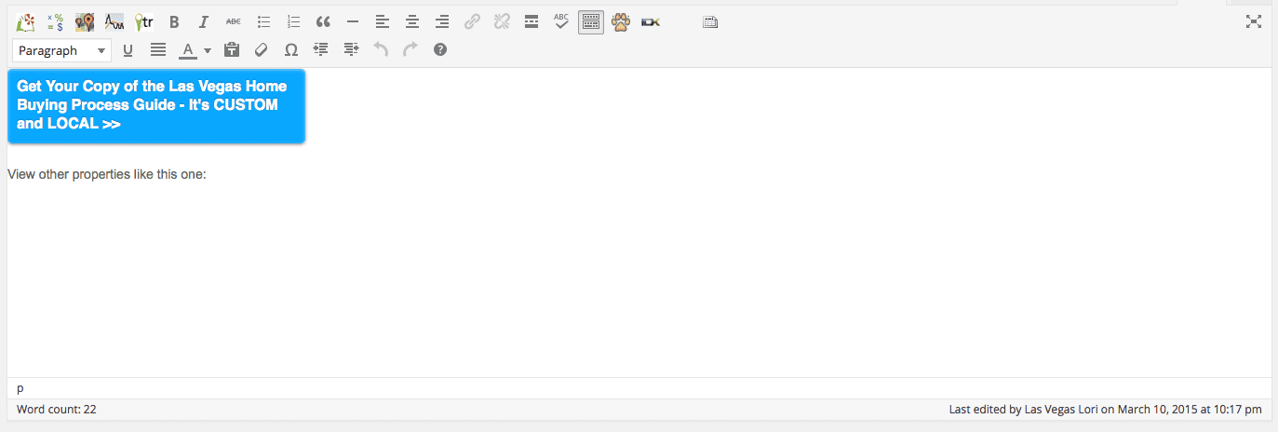
Task: Insert a horizontal line
Action: (353, 21)
